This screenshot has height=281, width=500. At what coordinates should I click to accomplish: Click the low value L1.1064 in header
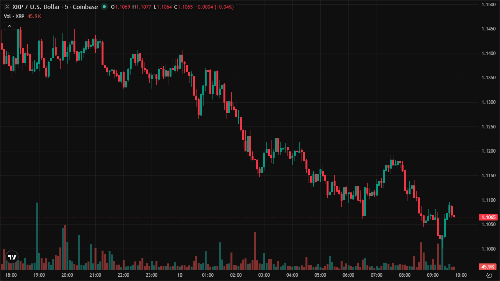(162, 7)
